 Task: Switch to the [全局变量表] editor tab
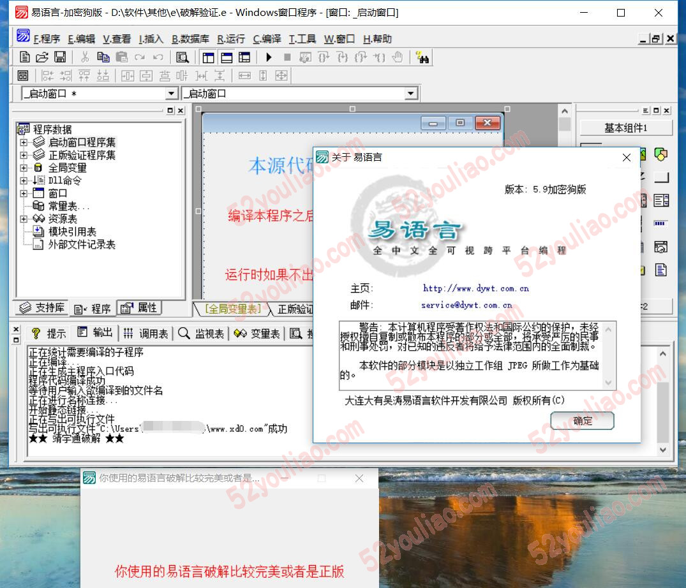(233, 309)
